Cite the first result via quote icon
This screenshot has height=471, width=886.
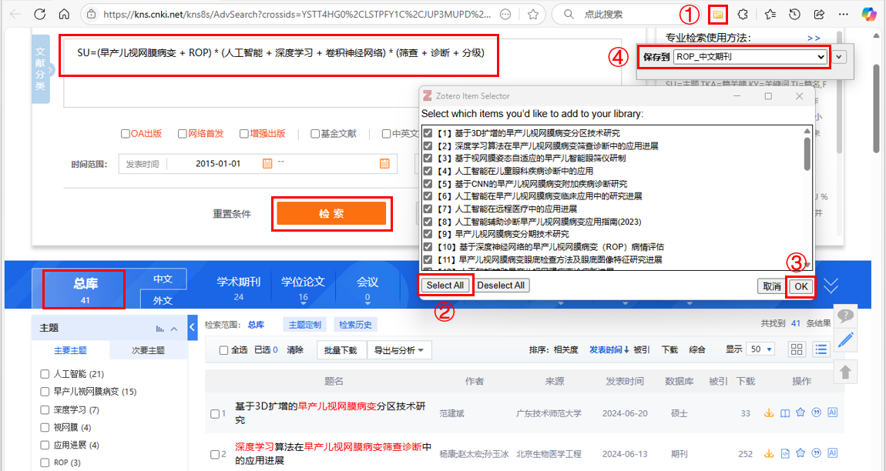coord(816,413)
